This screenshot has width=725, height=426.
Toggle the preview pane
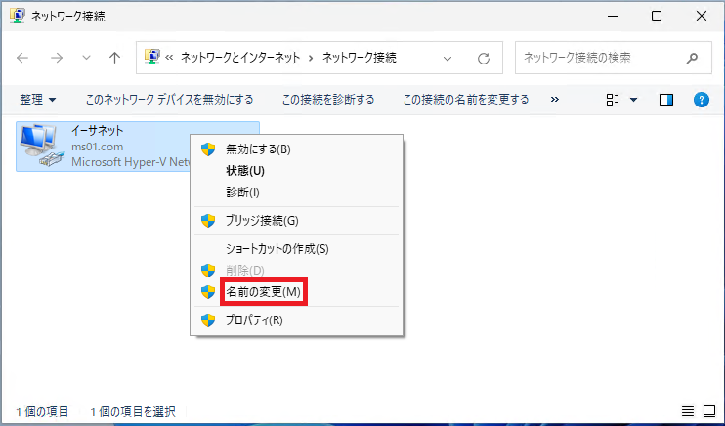(666, 100)
